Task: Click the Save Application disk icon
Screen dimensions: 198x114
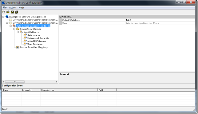Action: point(12,12)
